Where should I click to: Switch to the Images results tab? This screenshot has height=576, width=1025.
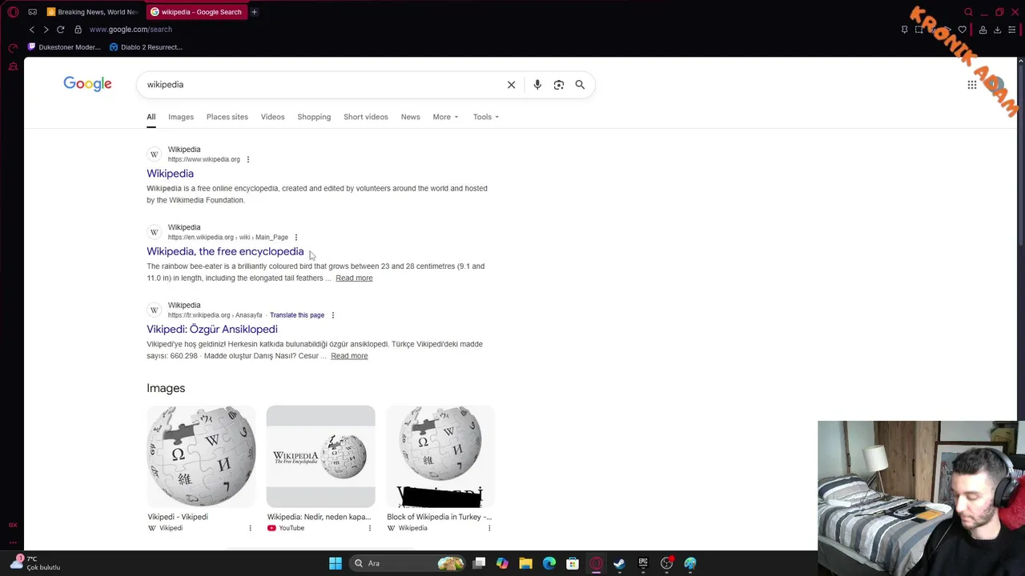click(181, 117)
